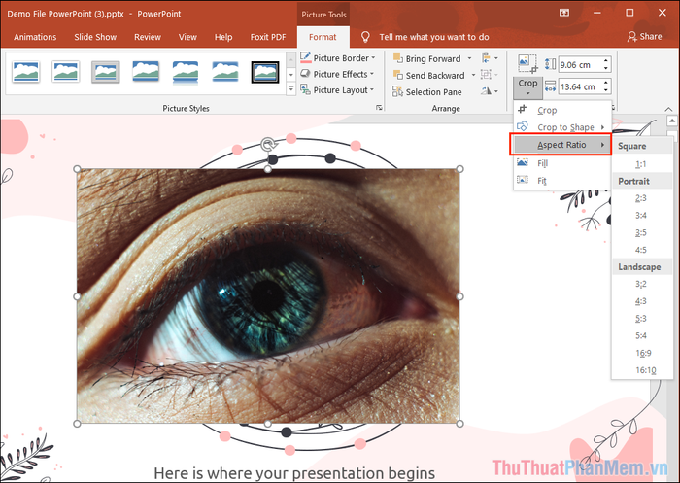Image resolution: width=680 pixels, height=483 pixels.
Task: Select Crop from the dropdown menu
Action: (562, 110)
